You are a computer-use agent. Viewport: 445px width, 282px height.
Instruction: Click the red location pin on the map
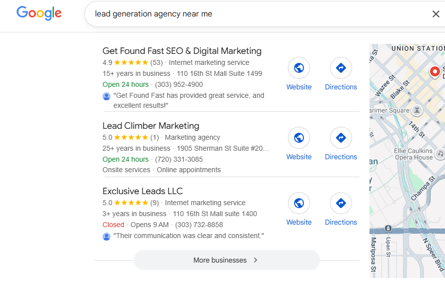click(x=435, y=72)
